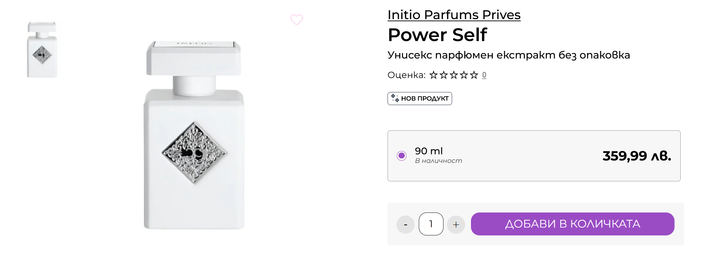This screenshot has height=258, width=703.
Task: Click the second rating star
Action: pyautogui.click(x=444, y=75)
